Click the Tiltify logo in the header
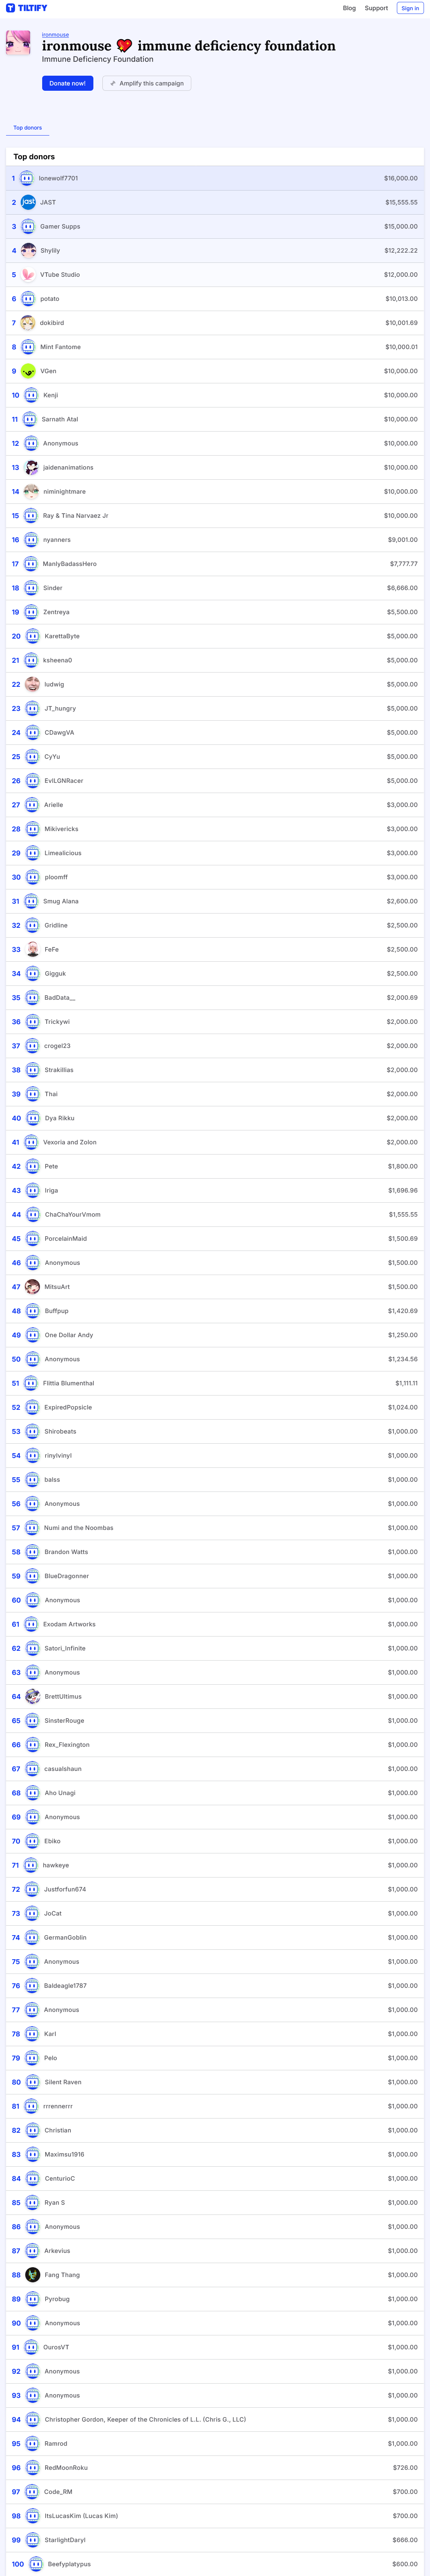 pyautogui.click(x=26, y=8)
